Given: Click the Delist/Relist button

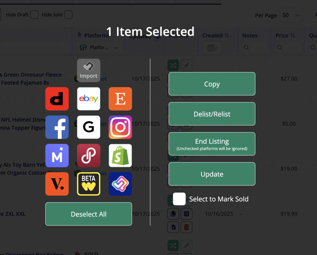Looking at the screenshot, I should pyautogui.click(x=212, y=114).
